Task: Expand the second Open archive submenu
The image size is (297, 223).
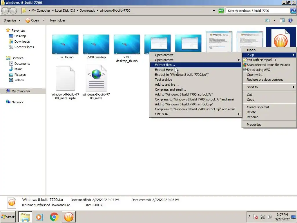Action: click(239, 60)
